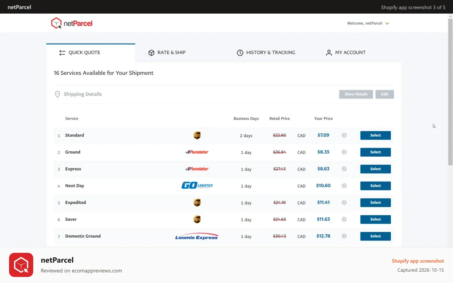
Task: Click the netParcel logo in the header
Action: pos(72,23)
